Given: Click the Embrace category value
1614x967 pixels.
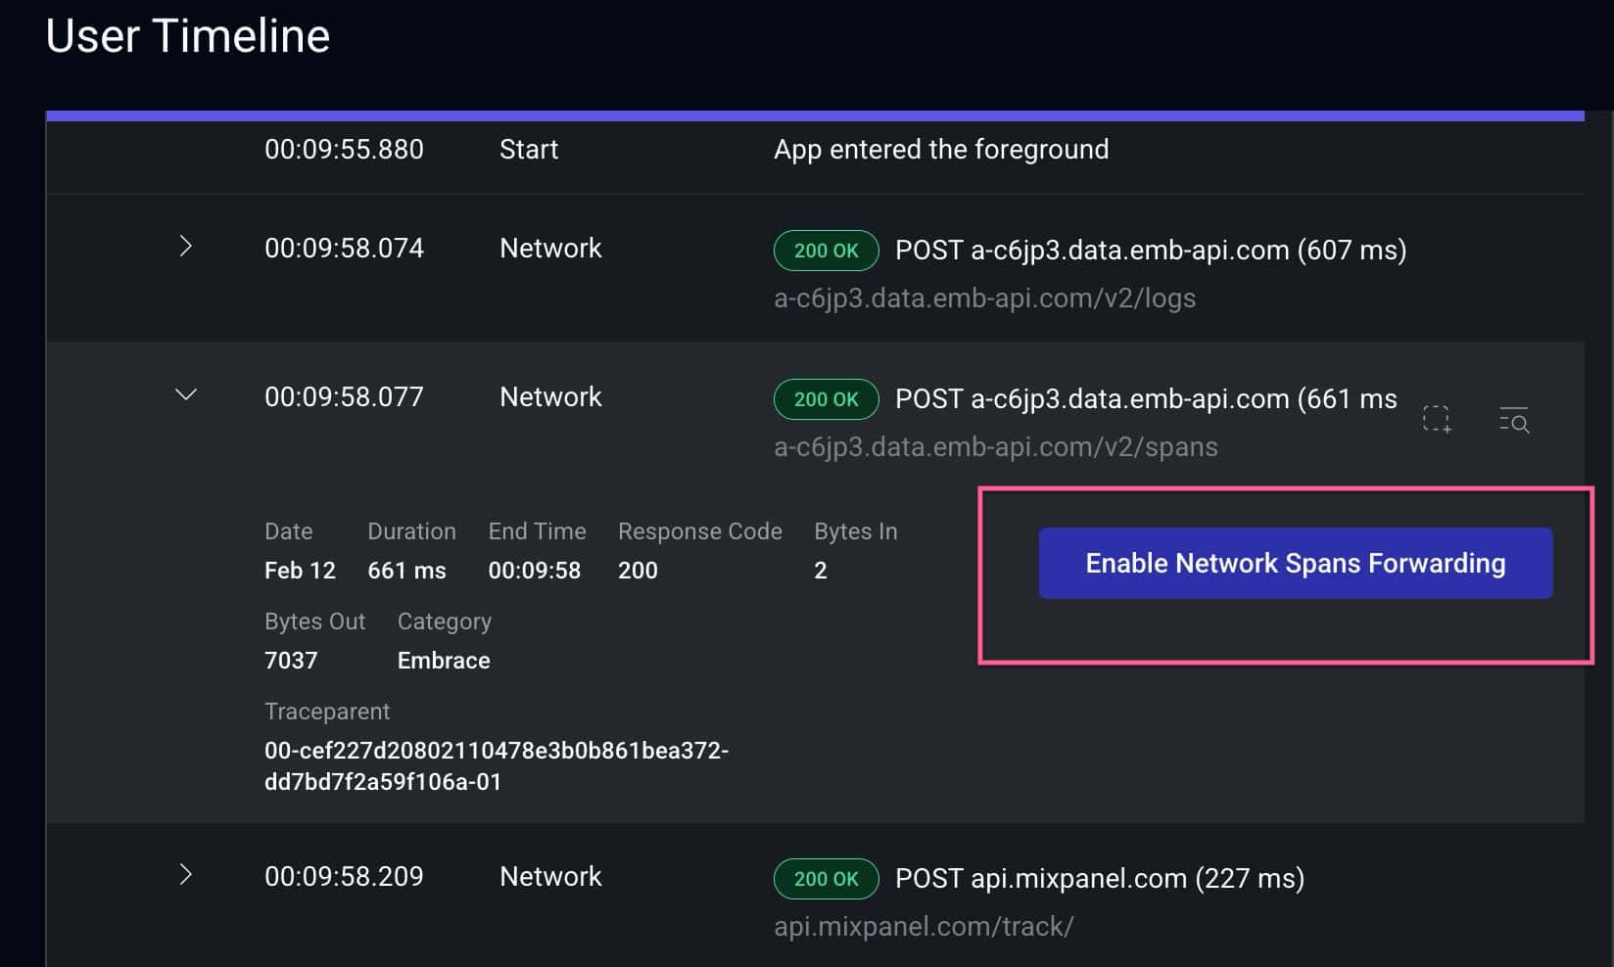Looking at the screenshot, I should point(443,661).
